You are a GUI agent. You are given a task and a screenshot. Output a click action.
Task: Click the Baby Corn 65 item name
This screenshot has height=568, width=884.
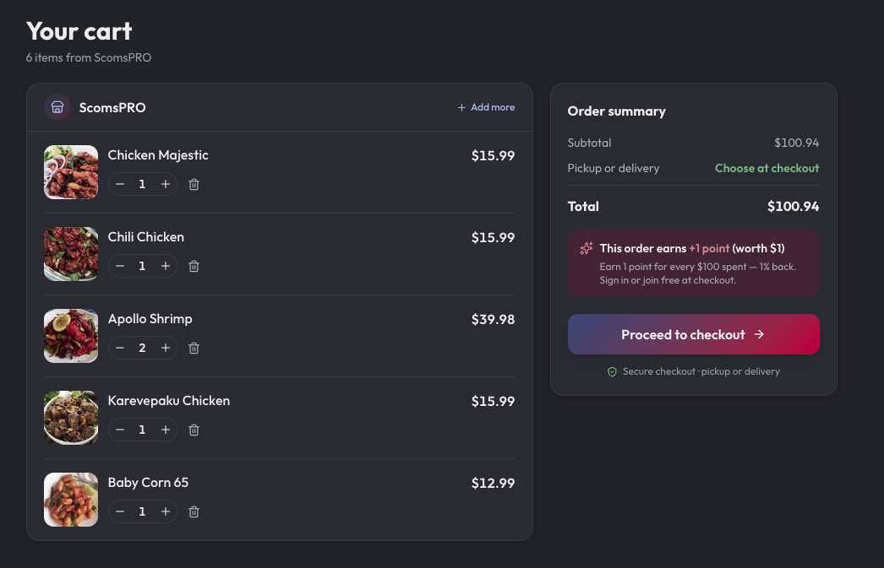tap(148, 483)
